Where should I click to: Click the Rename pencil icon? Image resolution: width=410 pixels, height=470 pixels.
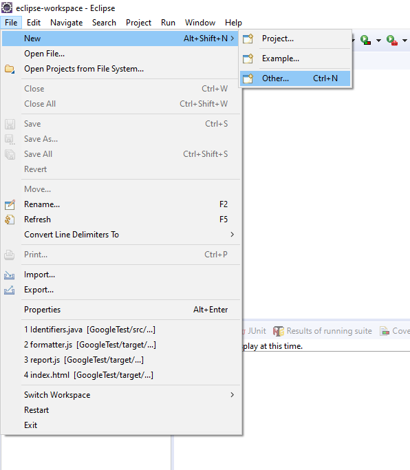click(x=10, y=204)
